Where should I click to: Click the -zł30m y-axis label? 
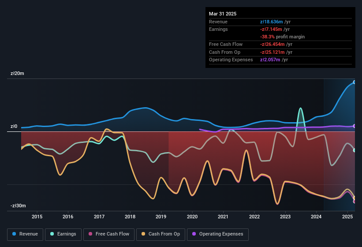click(18, 206)
